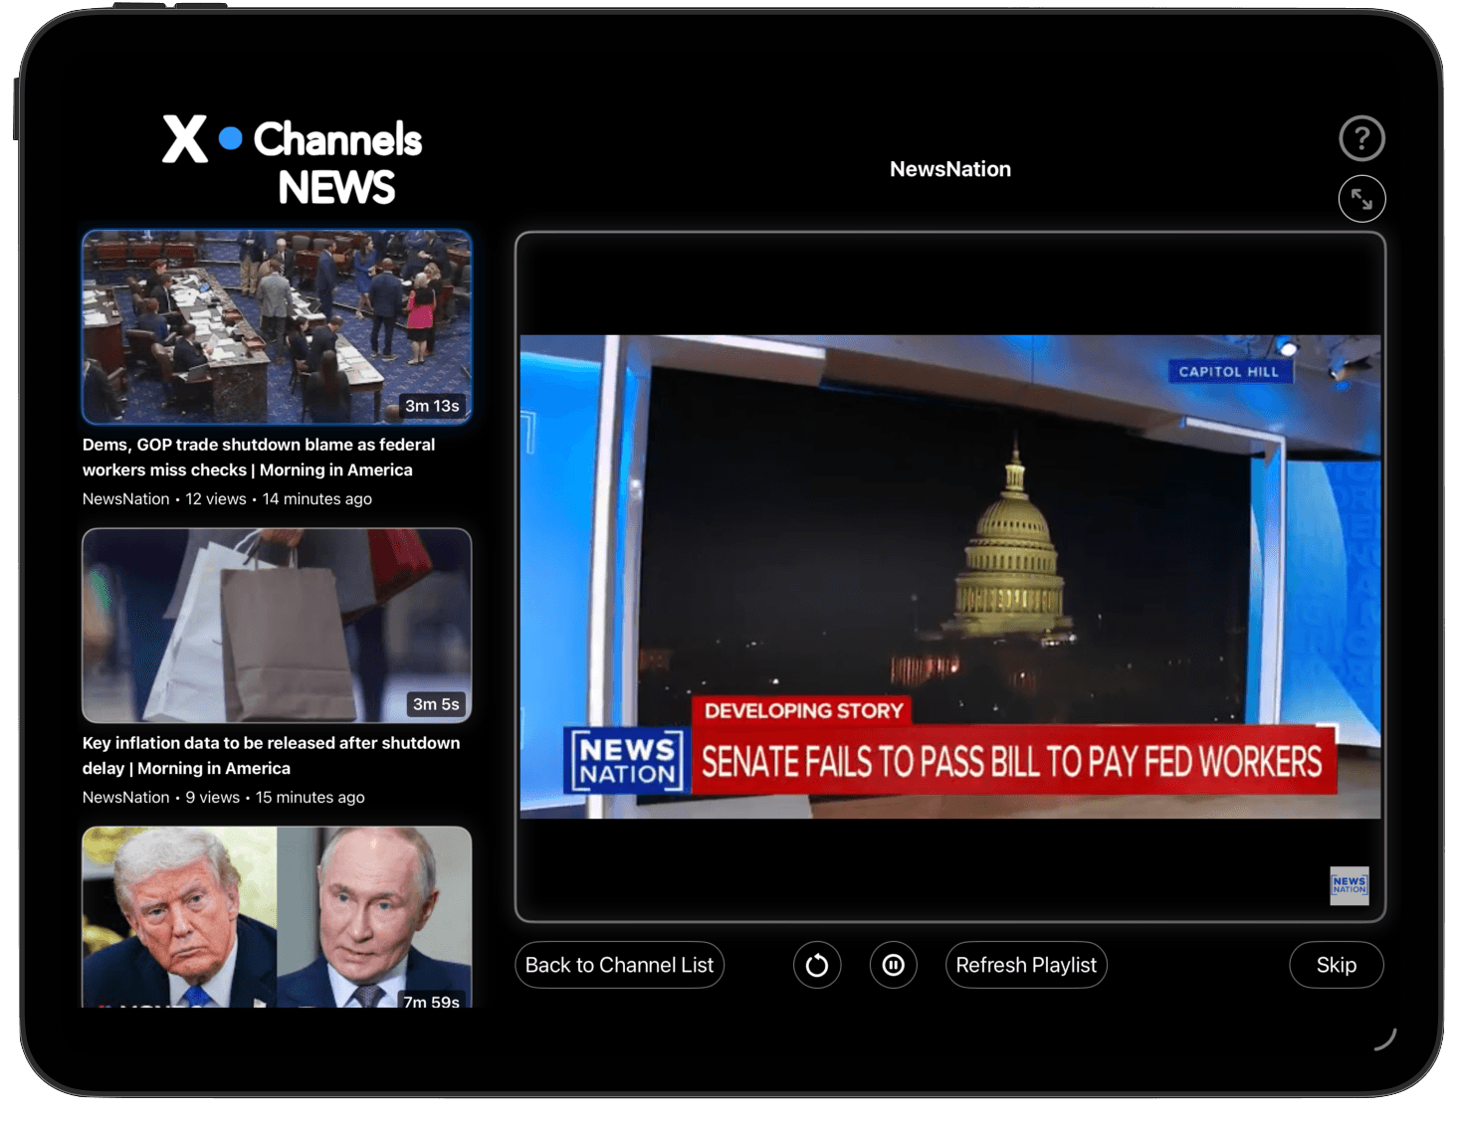The width and height of the screenshot is (1460, 1121).
Task: Click the NewsNation watermark in video corner
Action: coord(1349,885)
